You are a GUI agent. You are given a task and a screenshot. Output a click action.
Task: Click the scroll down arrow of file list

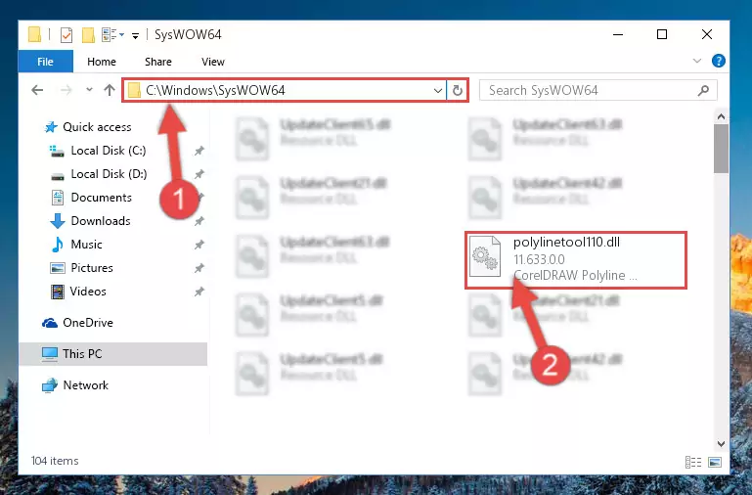pos(721,444)
